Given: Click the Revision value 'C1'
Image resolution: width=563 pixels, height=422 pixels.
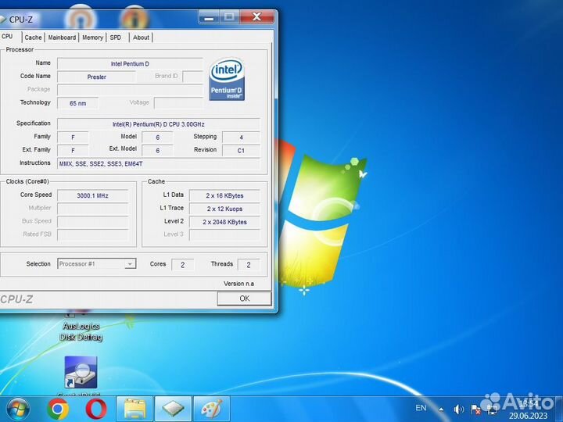Looking at the screenshot, I should (241, 151).
